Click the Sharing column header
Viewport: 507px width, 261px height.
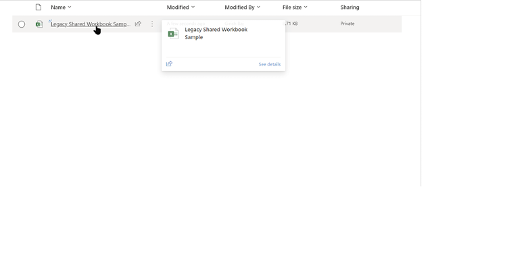click(349, 7)
